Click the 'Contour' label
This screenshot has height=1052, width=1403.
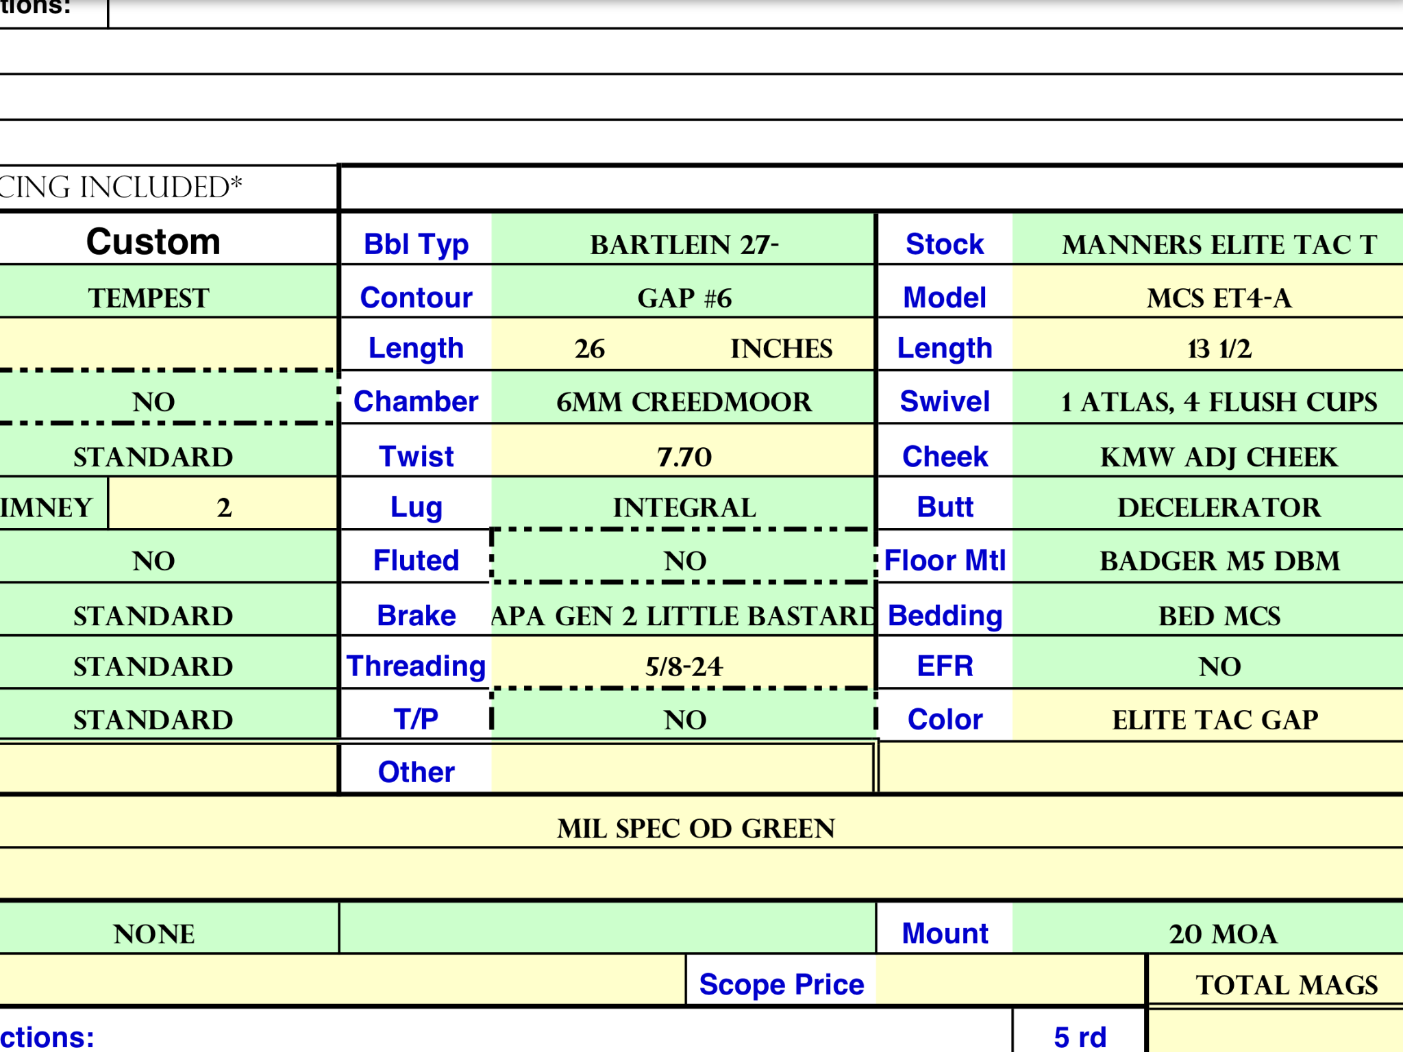pyautogui.click(x=416, y=297)
